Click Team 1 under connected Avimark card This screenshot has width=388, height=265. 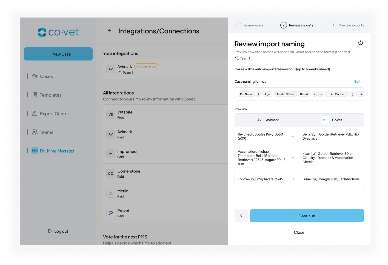click(125, 72)
